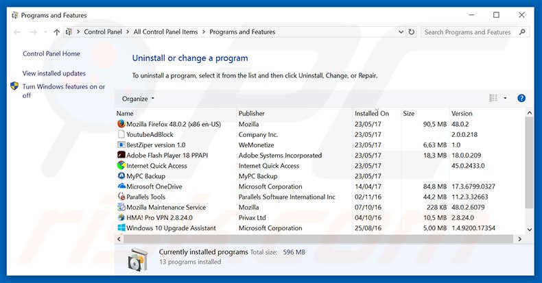
Task: Select the BestZiper version 1.0 entry
Action: click(x=156, y=145)
